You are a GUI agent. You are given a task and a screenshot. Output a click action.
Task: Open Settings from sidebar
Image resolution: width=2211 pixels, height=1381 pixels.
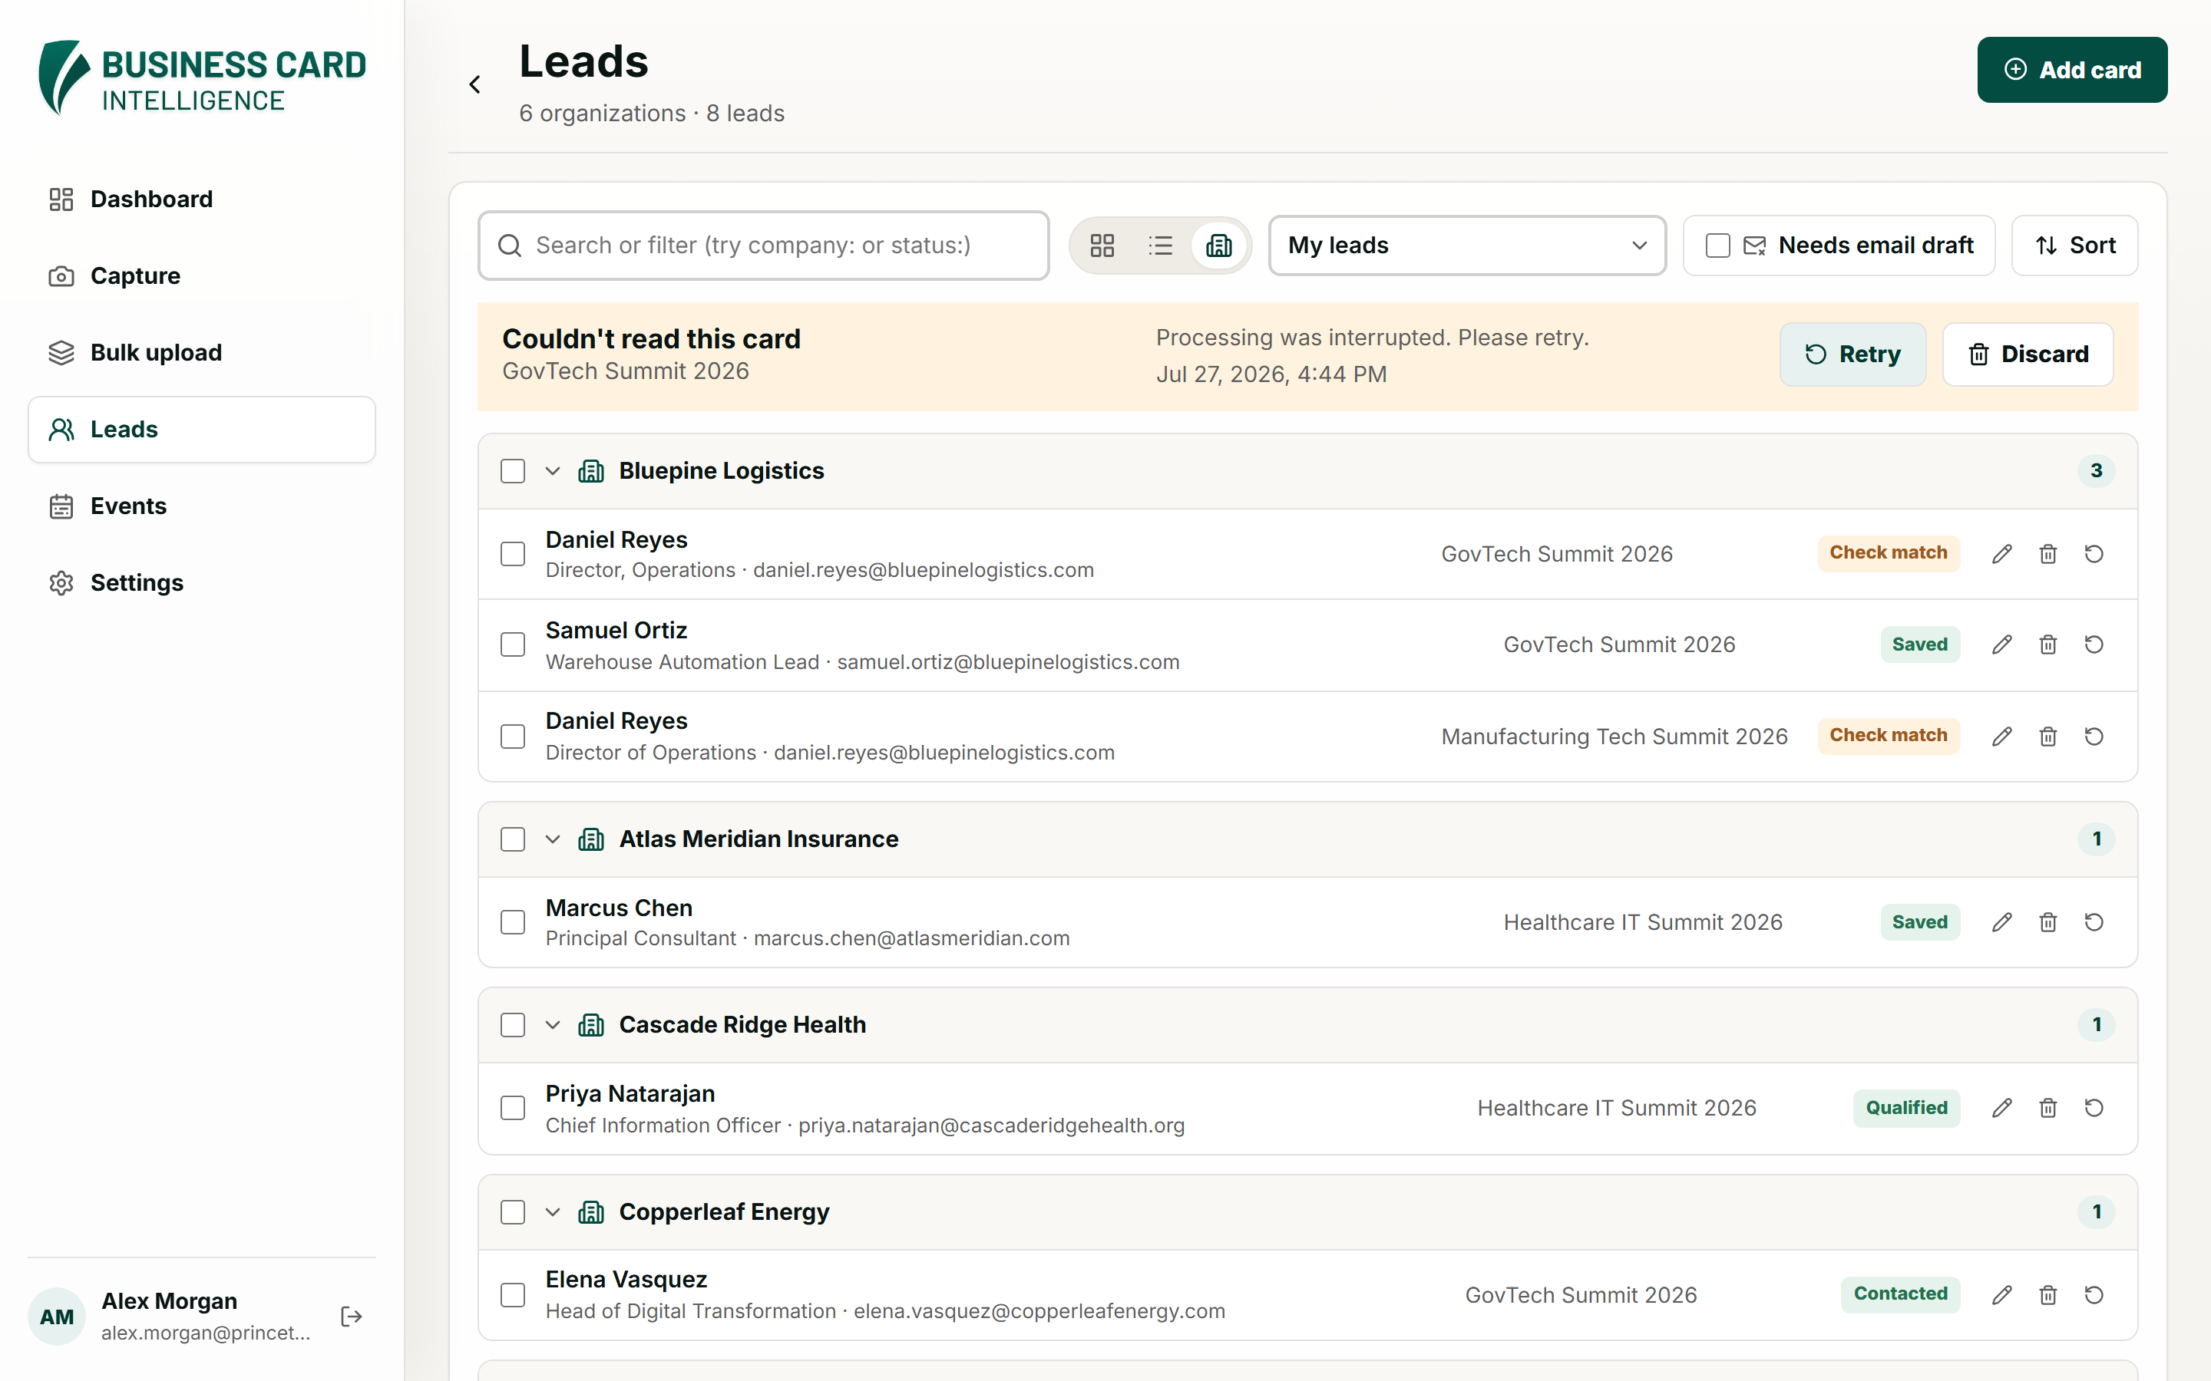click(202, 583)
